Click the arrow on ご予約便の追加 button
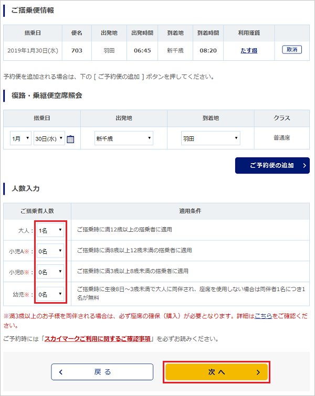The height and width of the screenshot is (396, 315). coord(303,166)
